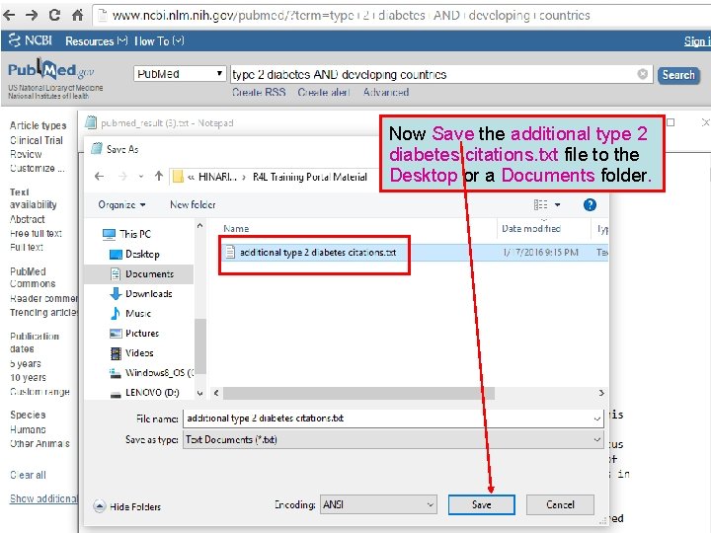Reload the page with the refresh icon
Screen dimensions: 711x533
pos(55,16)
